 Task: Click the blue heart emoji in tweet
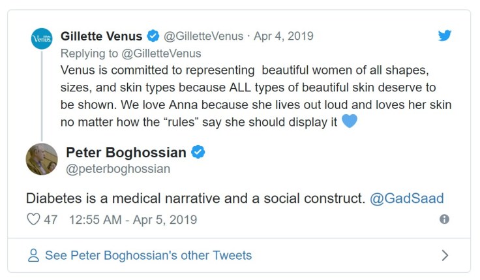tap(350, 121)
